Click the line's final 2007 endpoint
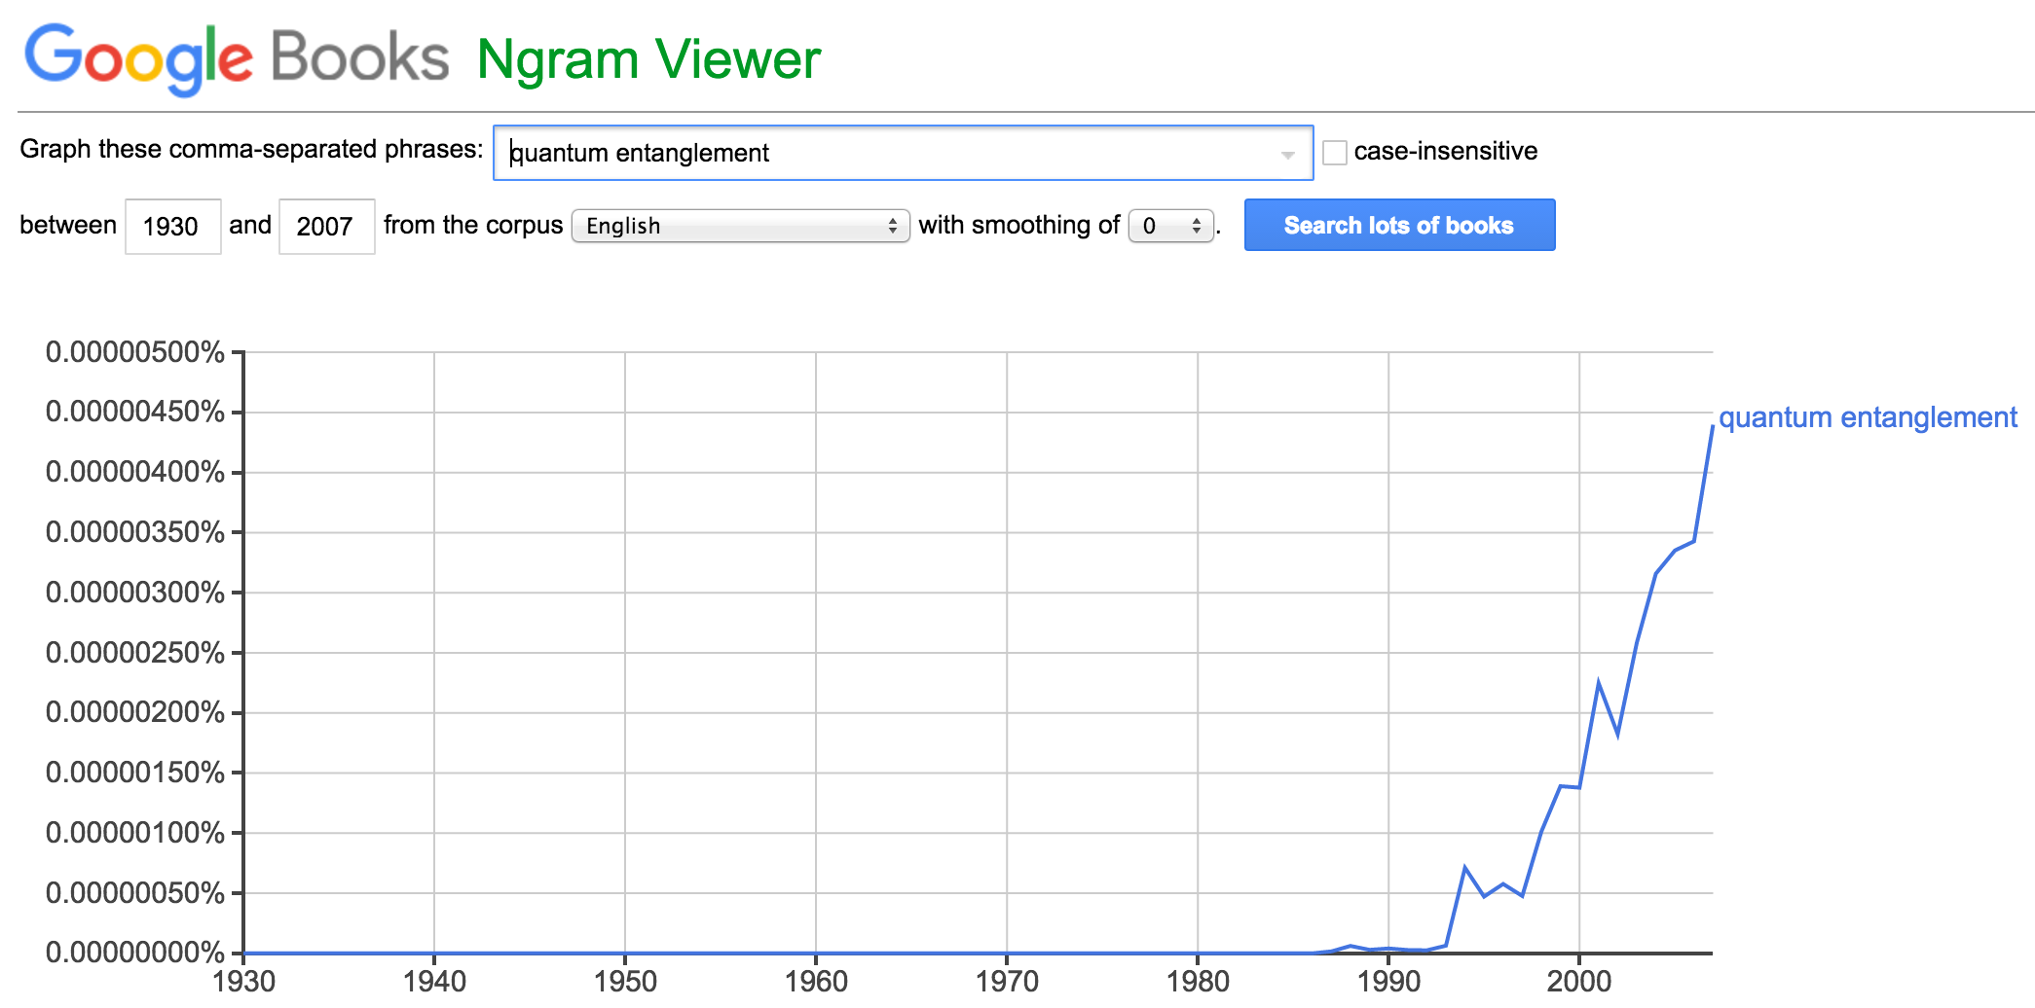Image resolution: width=2035 pixels, height=1008 pixels. pos(1712,427)
